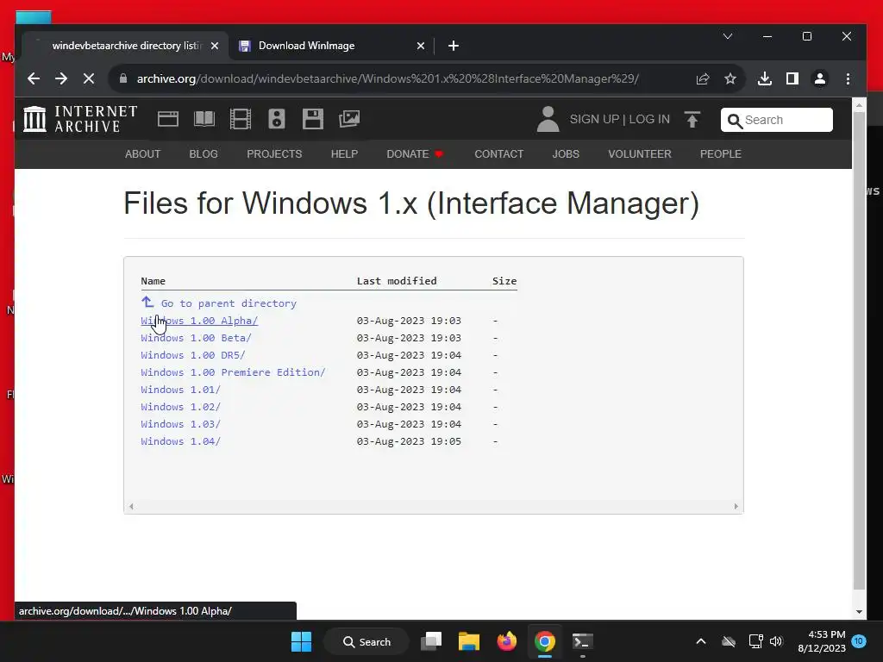Open the BLOG menu item

click(x=204, y=153)
